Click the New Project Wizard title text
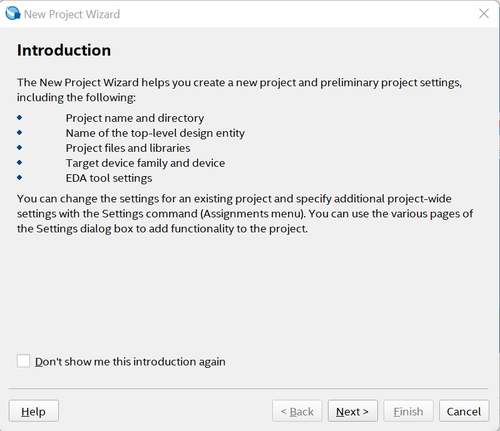The height and width of the screenshot is (431, 500). pyautogui.click(x=72, y=14)
